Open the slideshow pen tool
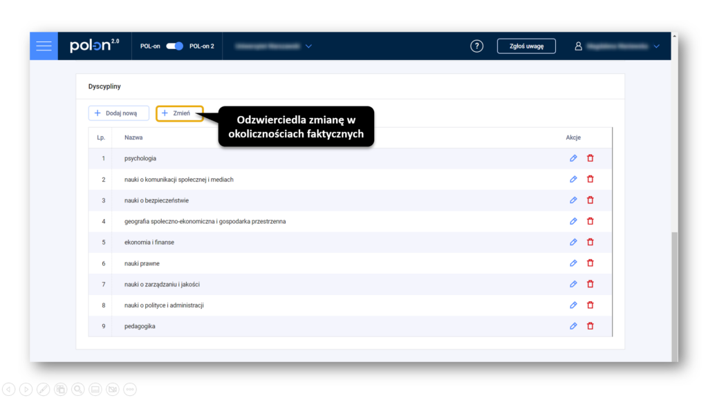708x398 pixels. click(x=44, y=389)
